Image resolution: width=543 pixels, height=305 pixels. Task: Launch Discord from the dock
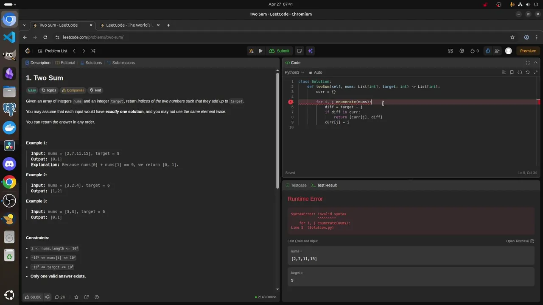(9, 164)
